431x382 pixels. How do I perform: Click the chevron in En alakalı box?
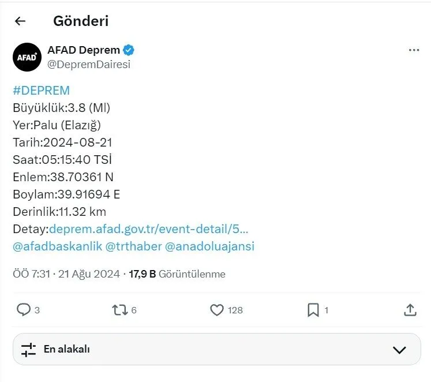[x=399, y=350]
